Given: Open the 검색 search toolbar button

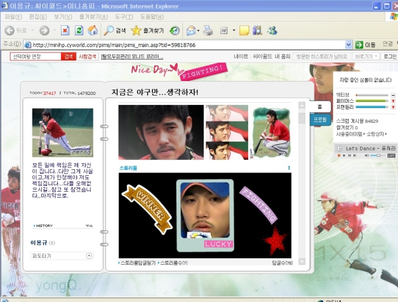Looking at the screenshot, I should click(115, 31).
